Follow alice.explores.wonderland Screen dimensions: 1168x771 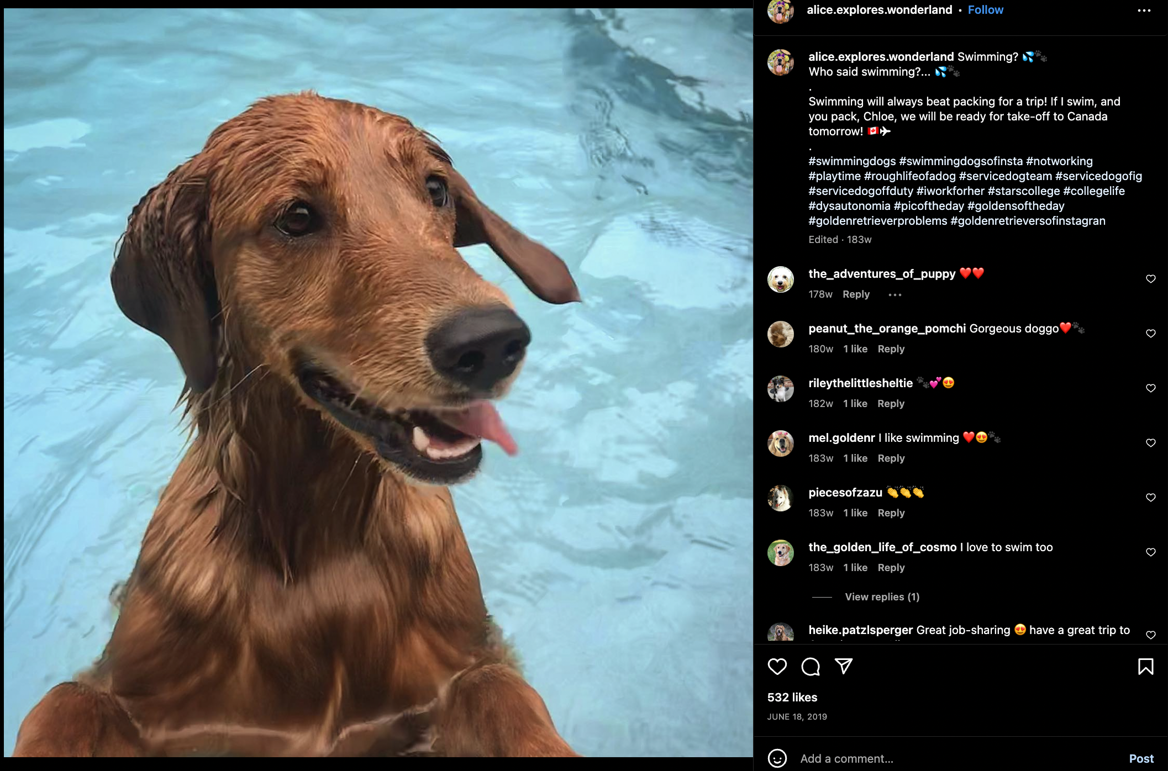[x=985, y=10]
